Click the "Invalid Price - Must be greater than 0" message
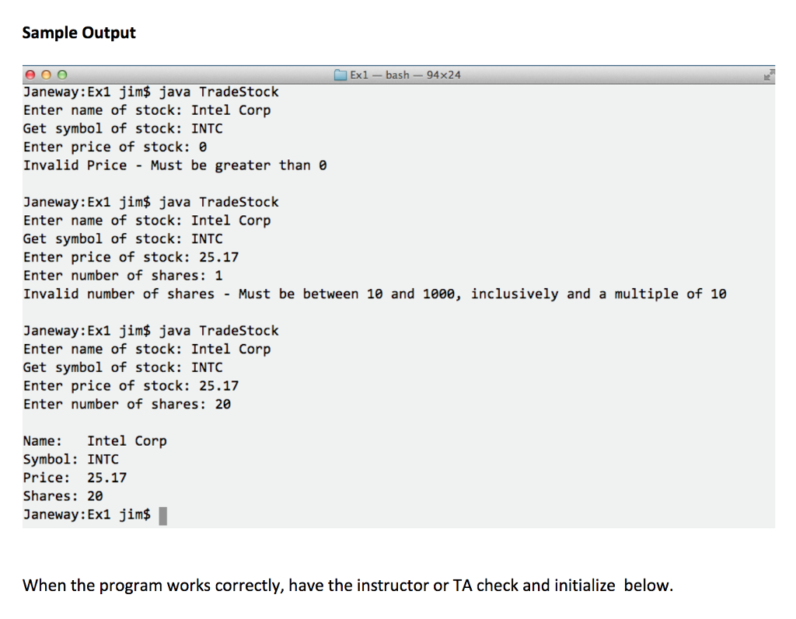This screenshot has height=619, width=796. [175, 165]
